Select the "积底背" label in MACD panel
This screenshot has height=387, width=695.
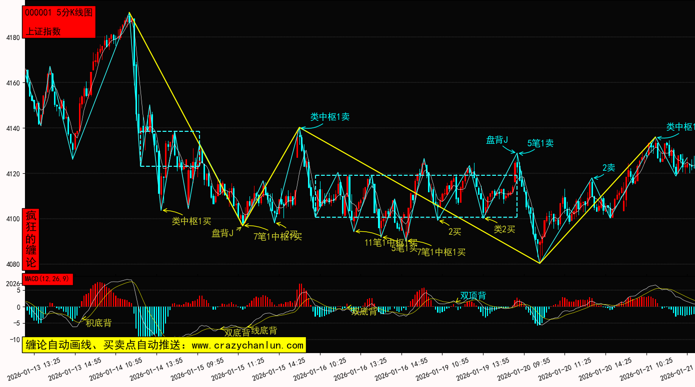(x=98, y=323)
